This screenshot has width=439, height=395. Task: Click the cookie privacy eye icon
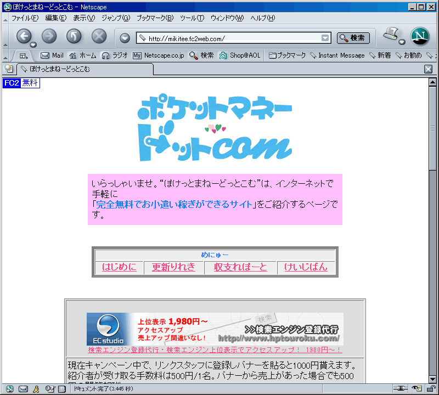coord(417,388)
